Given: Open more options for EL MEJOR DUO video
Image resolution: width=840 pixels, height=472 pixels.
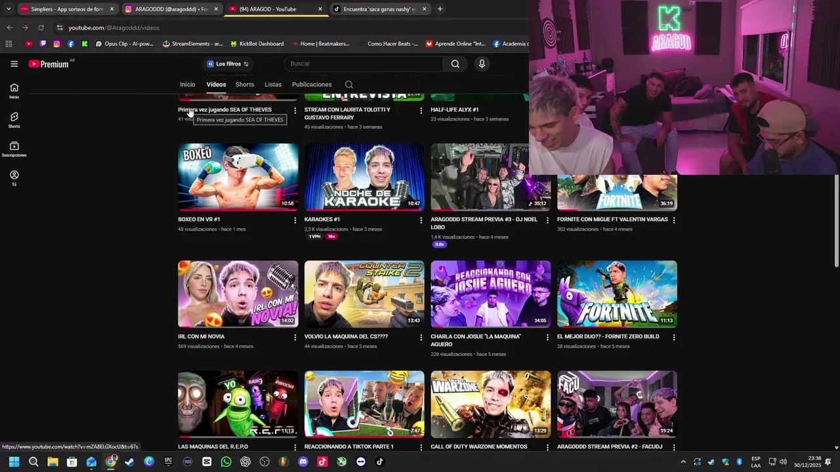Looking at the screenshot, I should [x=673, y=337].
